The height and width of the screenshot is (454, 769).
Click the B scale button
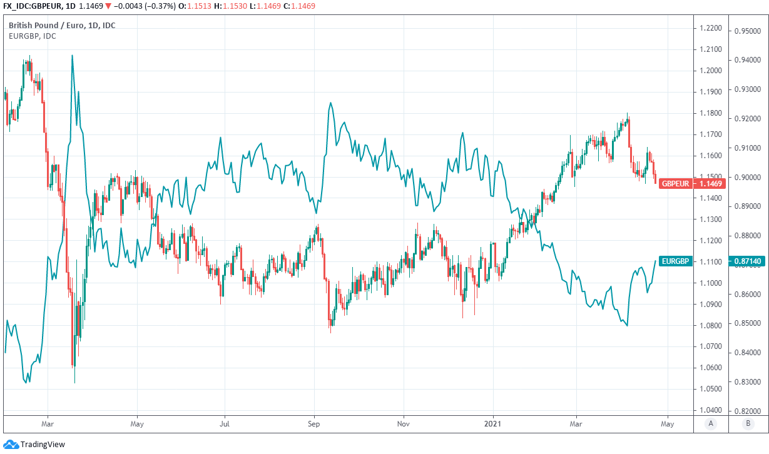[748, 423]
